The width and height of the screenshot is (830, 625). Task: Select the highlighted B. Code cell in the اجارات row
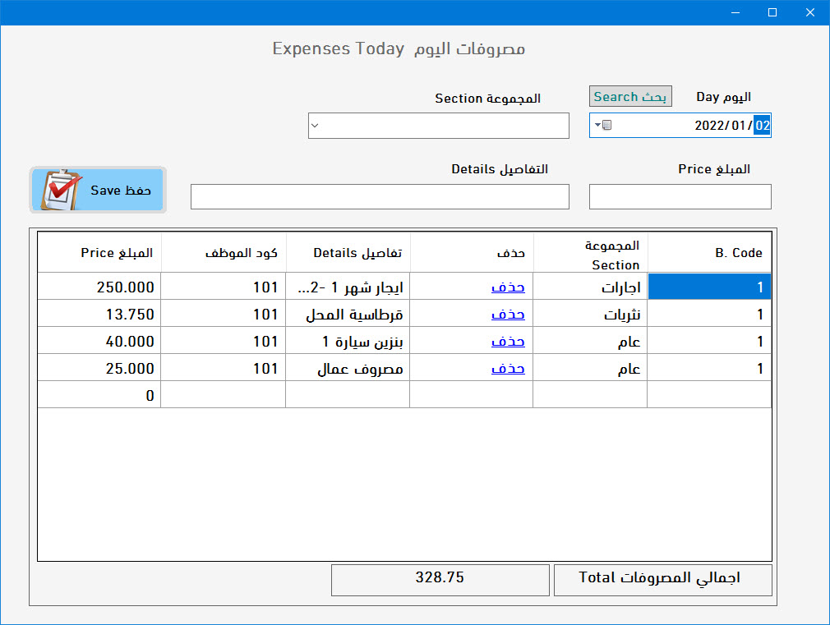(x=709, y=287)
